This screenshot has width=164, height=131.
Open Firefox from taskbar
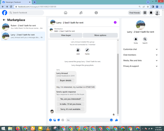tap(18, 128)
